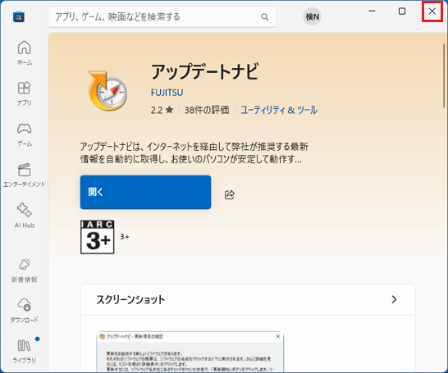
Task: Click the アップデートナビ title text
Action: tap(205, 71)
